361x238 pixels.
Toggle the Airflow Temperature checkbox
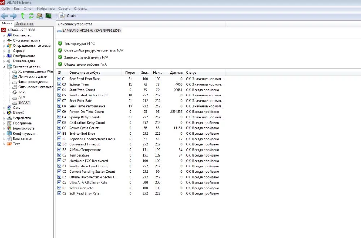tap(60, 149)
